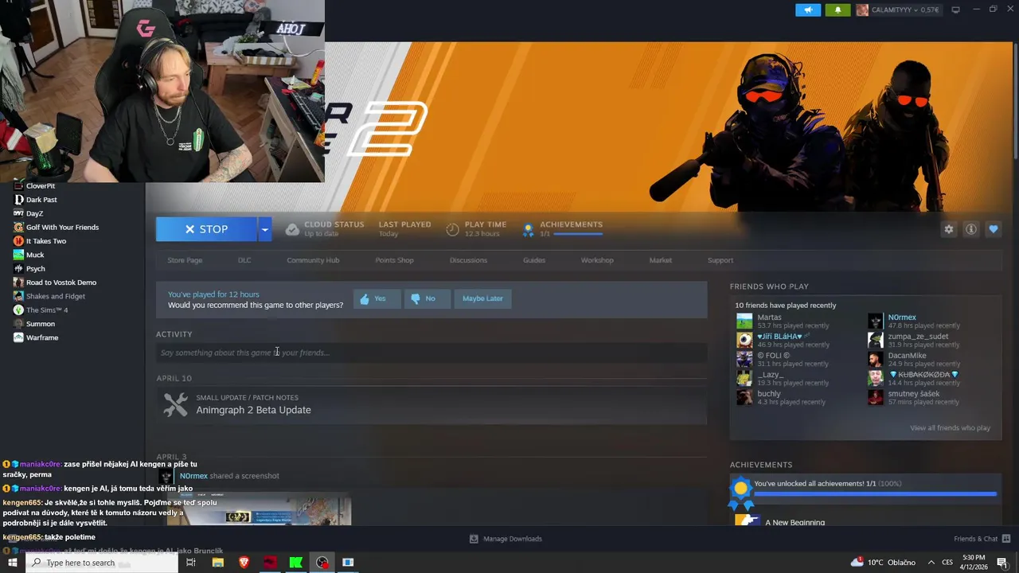Open friend buchly entry
1019x573 pixels.
coord(783,398)
